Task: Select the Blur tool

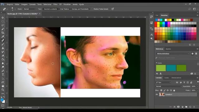Action: [x=3, y=63]
